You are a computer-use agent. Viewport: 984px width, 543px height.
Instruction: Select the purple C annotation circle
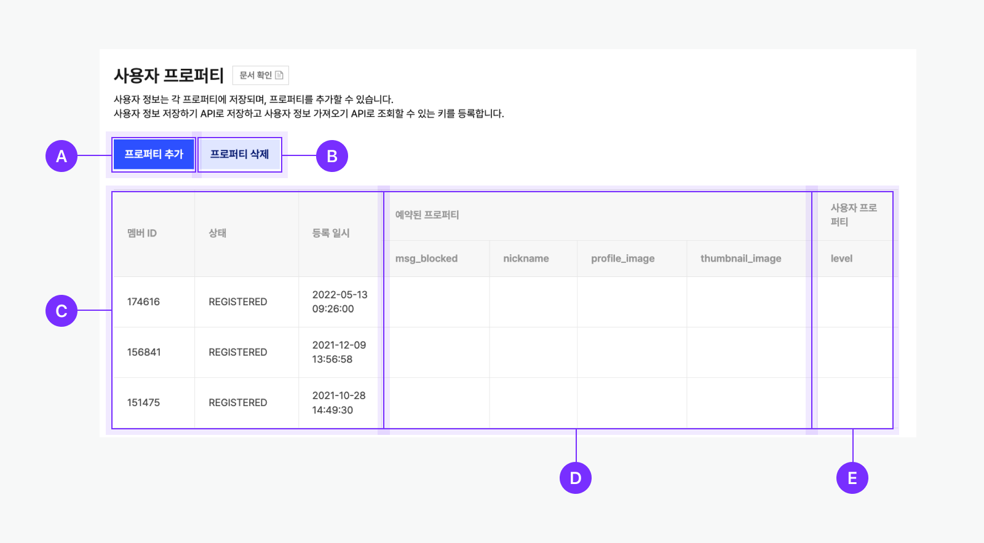point(61,311)
